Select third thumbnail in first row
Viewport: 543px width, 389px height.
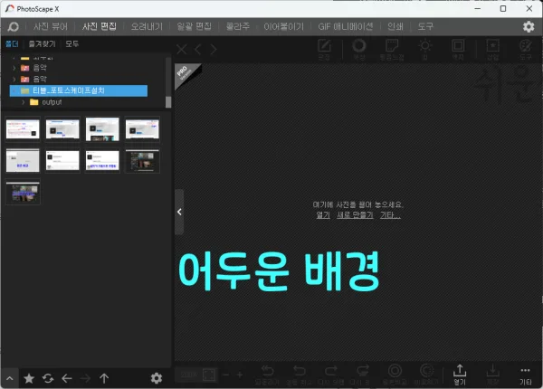(x=102, y=129)
